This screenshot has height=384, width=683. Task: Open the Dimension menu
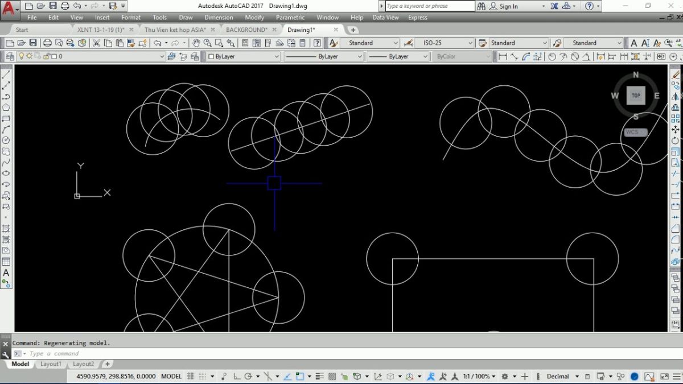coord(219,18)
